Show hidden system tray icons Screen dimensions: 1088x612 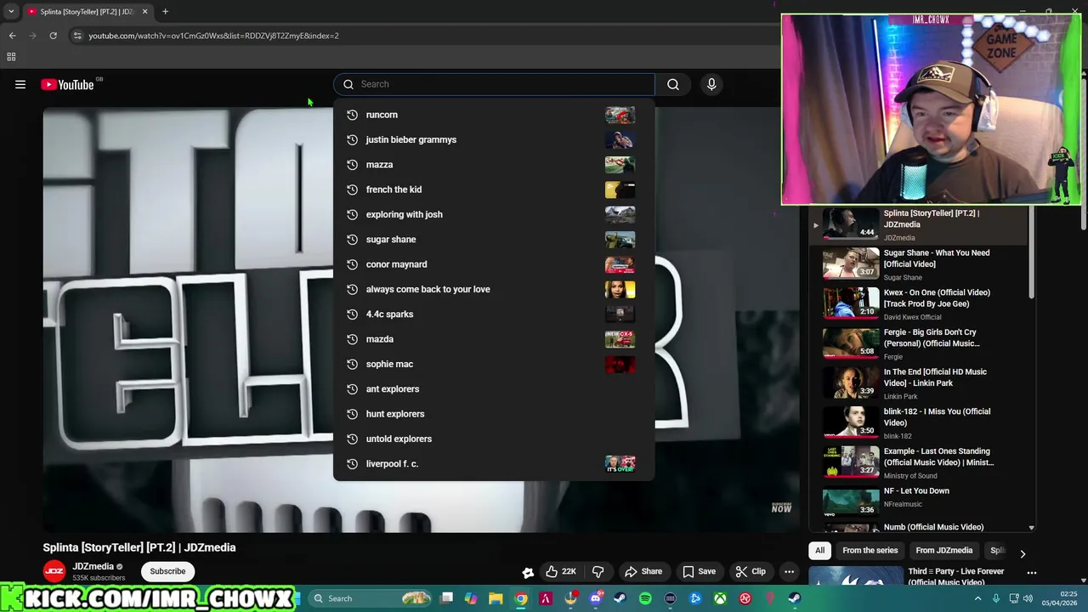point(977,598)
